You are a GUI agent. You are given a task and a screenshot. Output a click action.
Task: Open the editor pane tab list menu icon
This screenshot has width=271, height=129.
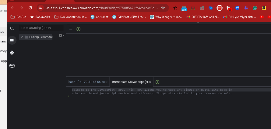tap(70, 29)
